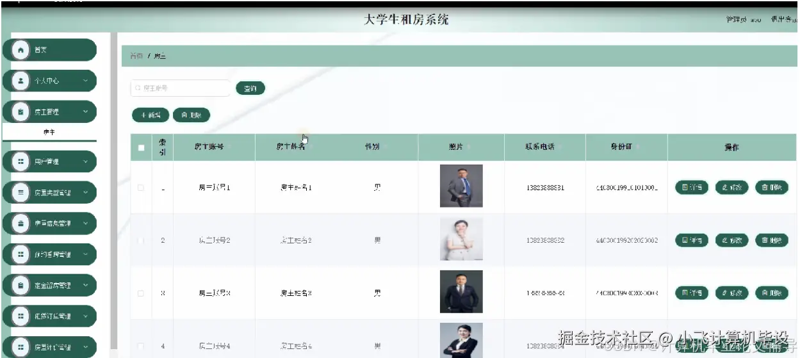The image size is (800, 358).
Task: Click phone number 13823888881
Action: (x=545, y=188)
